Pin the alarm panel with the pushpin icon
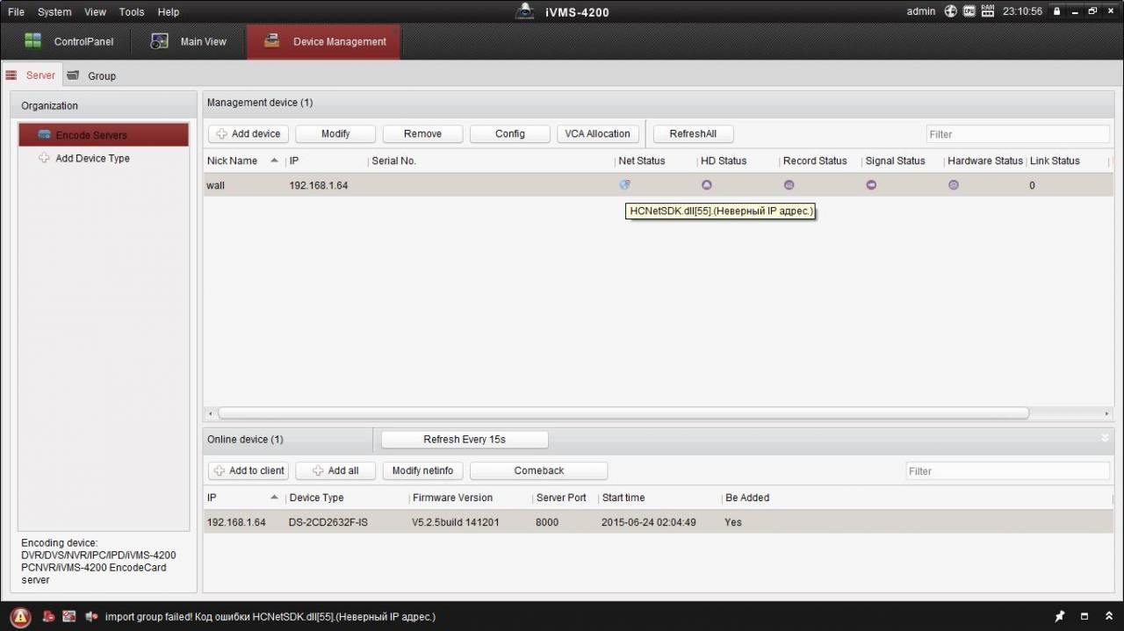Screen dimensions: 1124x631 1060,616
